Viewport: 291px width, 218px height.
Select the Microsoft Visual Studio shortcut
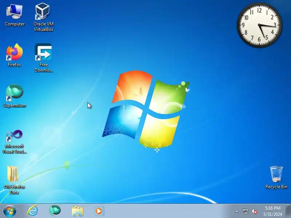[x=15, y=142]
